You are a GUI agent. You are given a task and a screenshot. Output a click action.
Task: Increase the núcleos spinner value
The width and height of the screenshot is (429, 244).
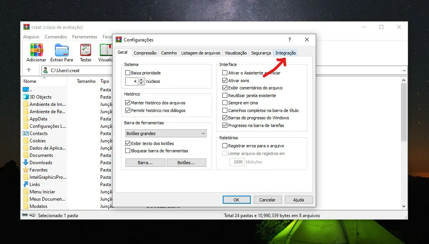click(x=141, y=79)
